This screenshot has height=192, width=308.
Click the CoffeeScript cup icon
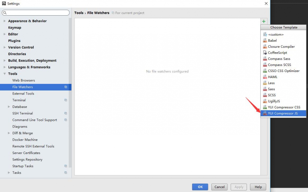pos(265,53)
